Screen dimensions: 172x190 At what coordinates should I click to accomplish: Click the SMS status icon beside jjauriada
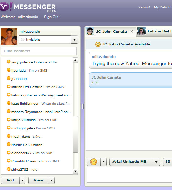coord(9,70)
